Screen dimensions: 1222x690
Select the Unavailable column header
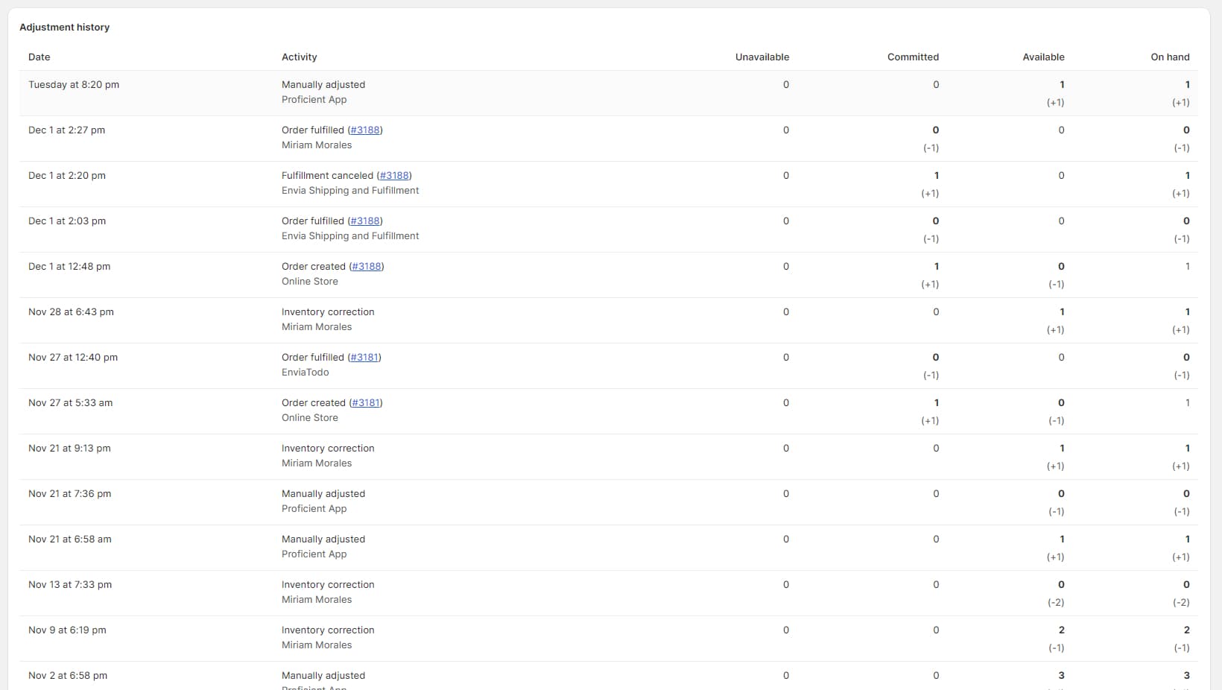pos(762,57)
